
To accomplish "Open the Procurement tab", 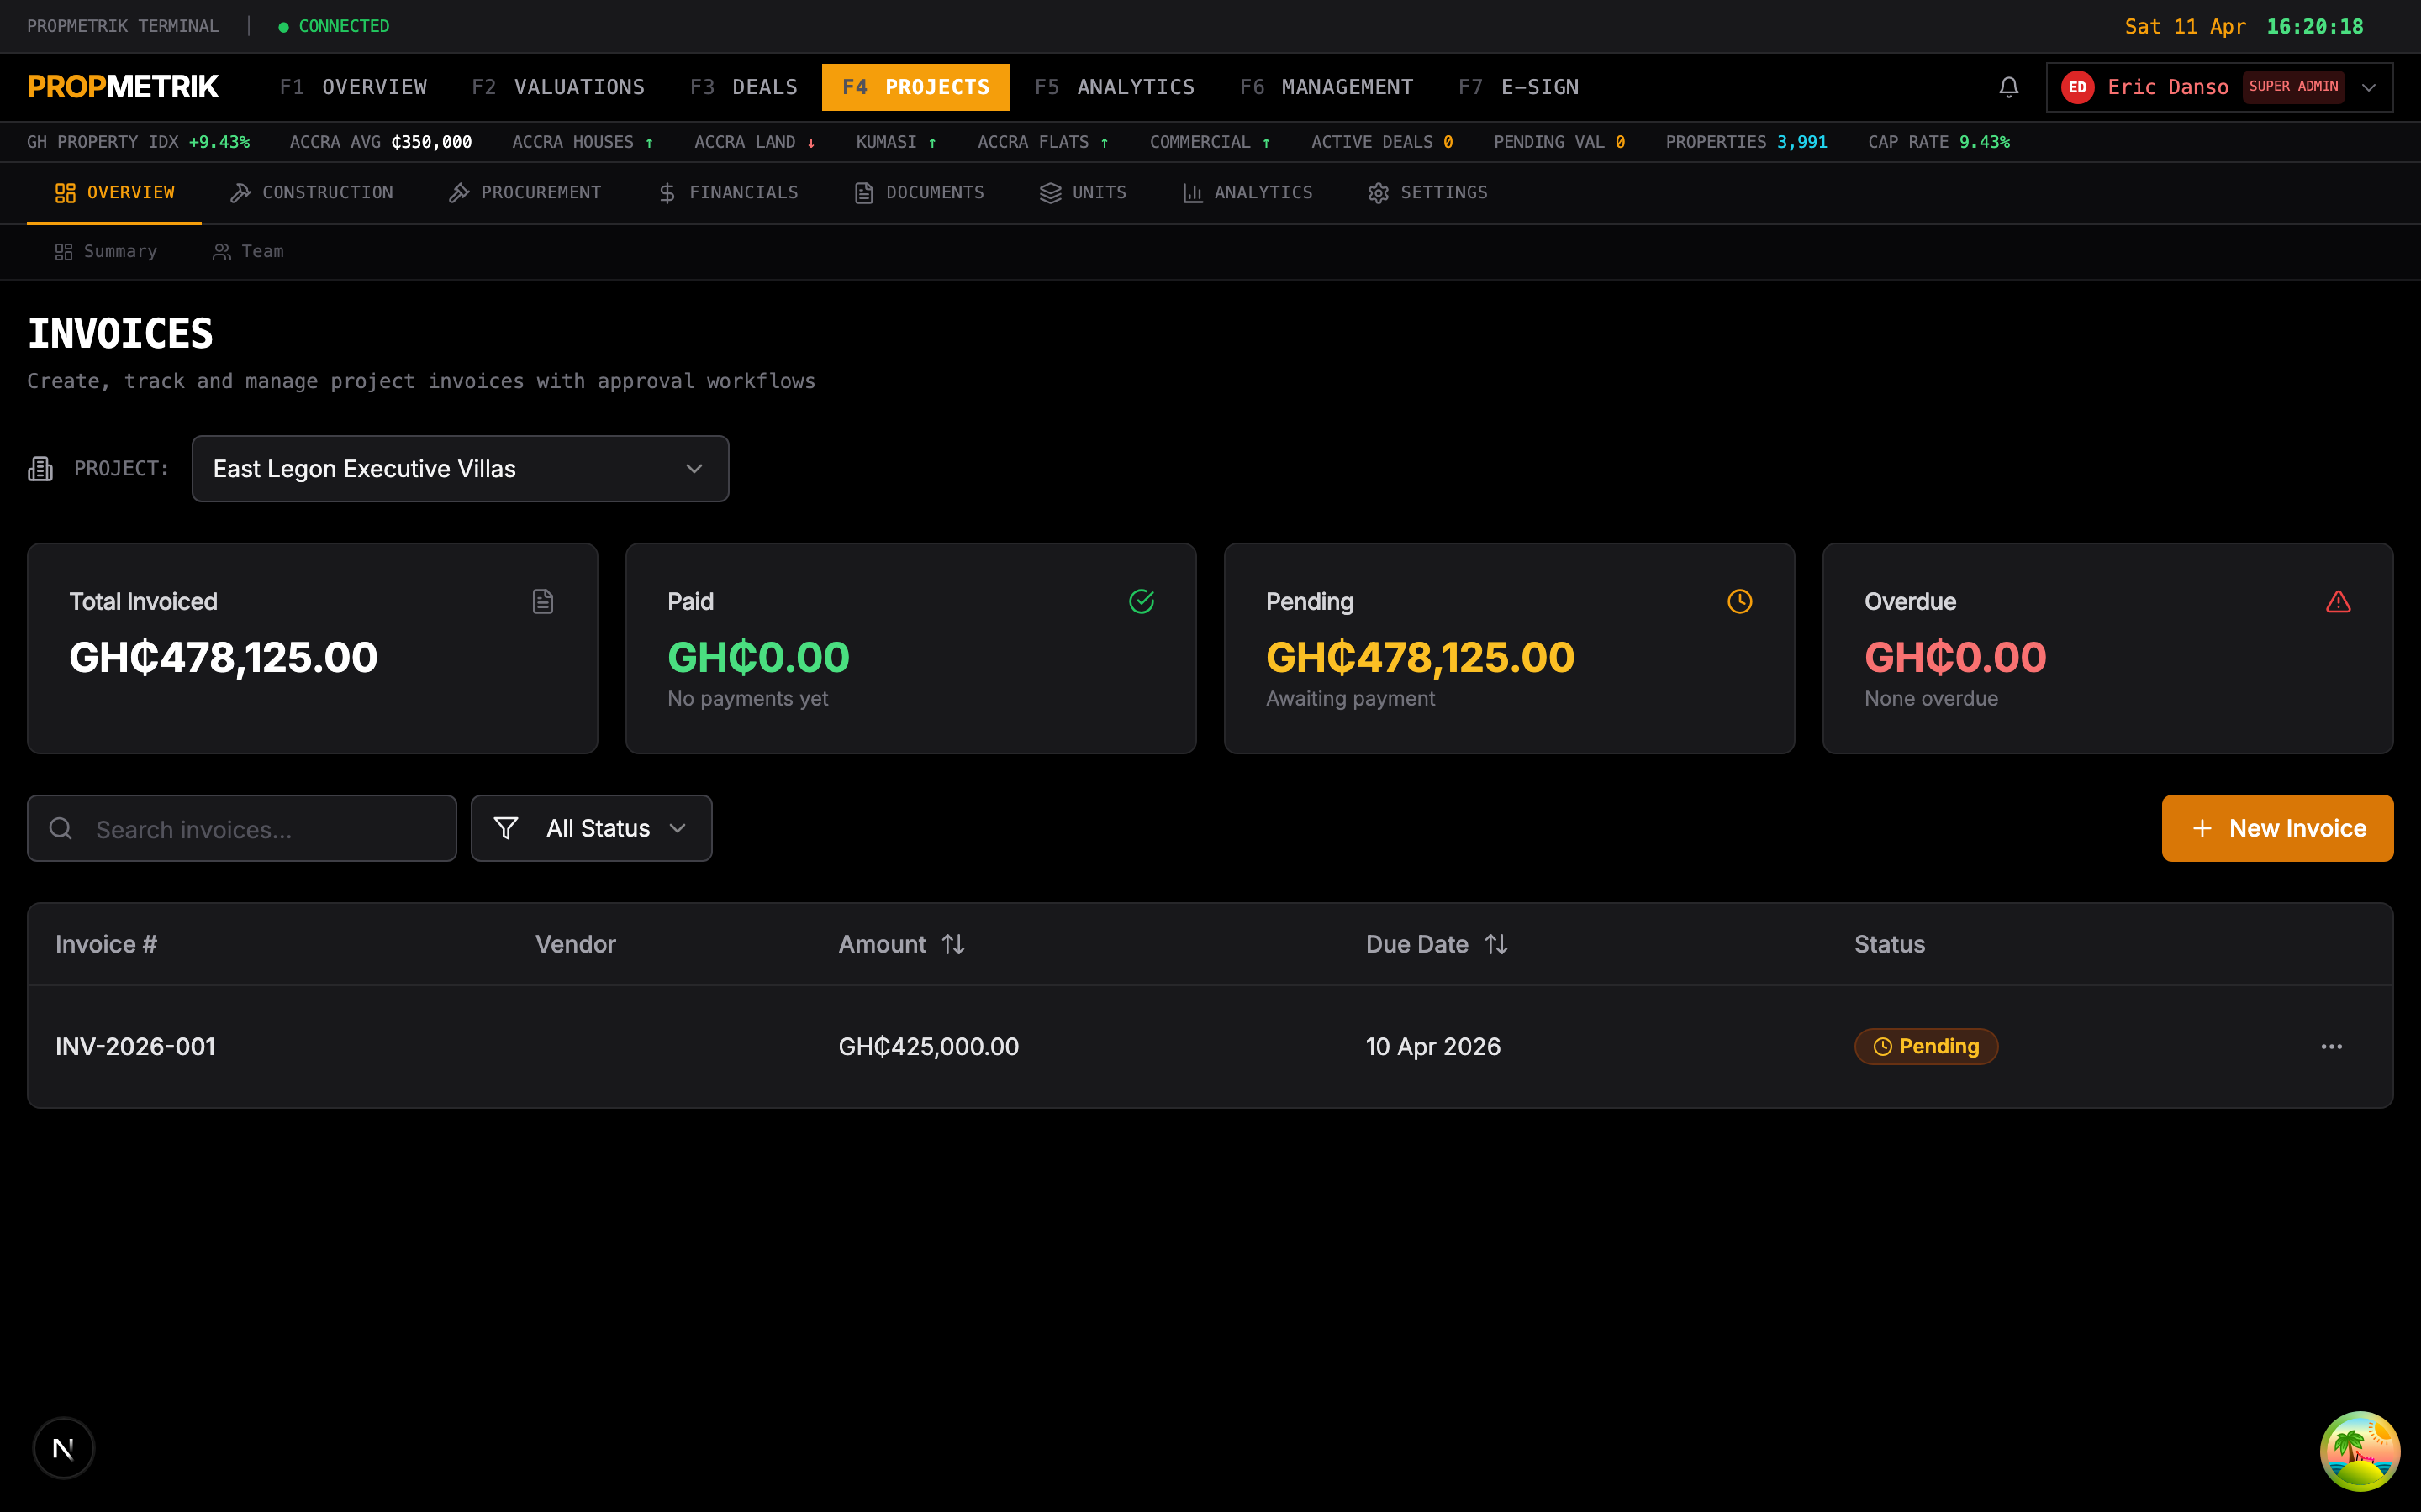I will click(525, 192).
